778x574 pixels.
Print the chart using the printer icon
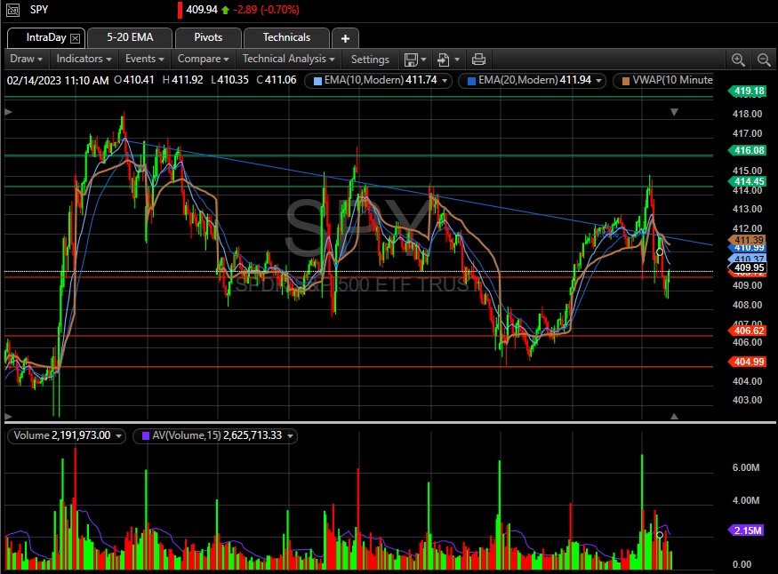(x=478, y=60)
